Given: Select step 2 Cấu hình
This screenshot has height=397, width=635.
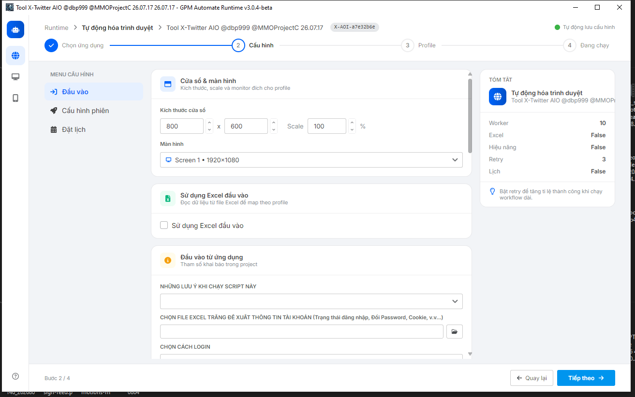Looking at the screenshot, I should (x=252, y=45).
